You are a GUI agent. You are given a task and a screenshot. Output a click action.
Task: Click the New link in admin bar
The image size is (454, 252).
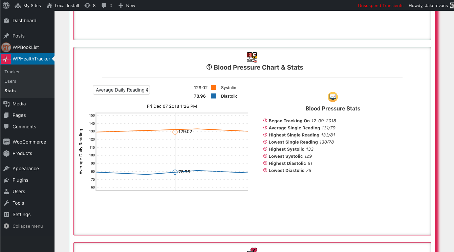point(131,5)
